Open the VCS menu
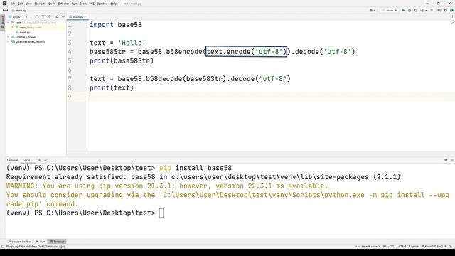The height and width of the screenshot is (256, 455). click(x=92, y=4)
